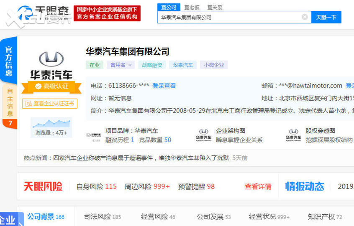Click the 战略融资 tag
354x226 pixels.
[152, 65]
